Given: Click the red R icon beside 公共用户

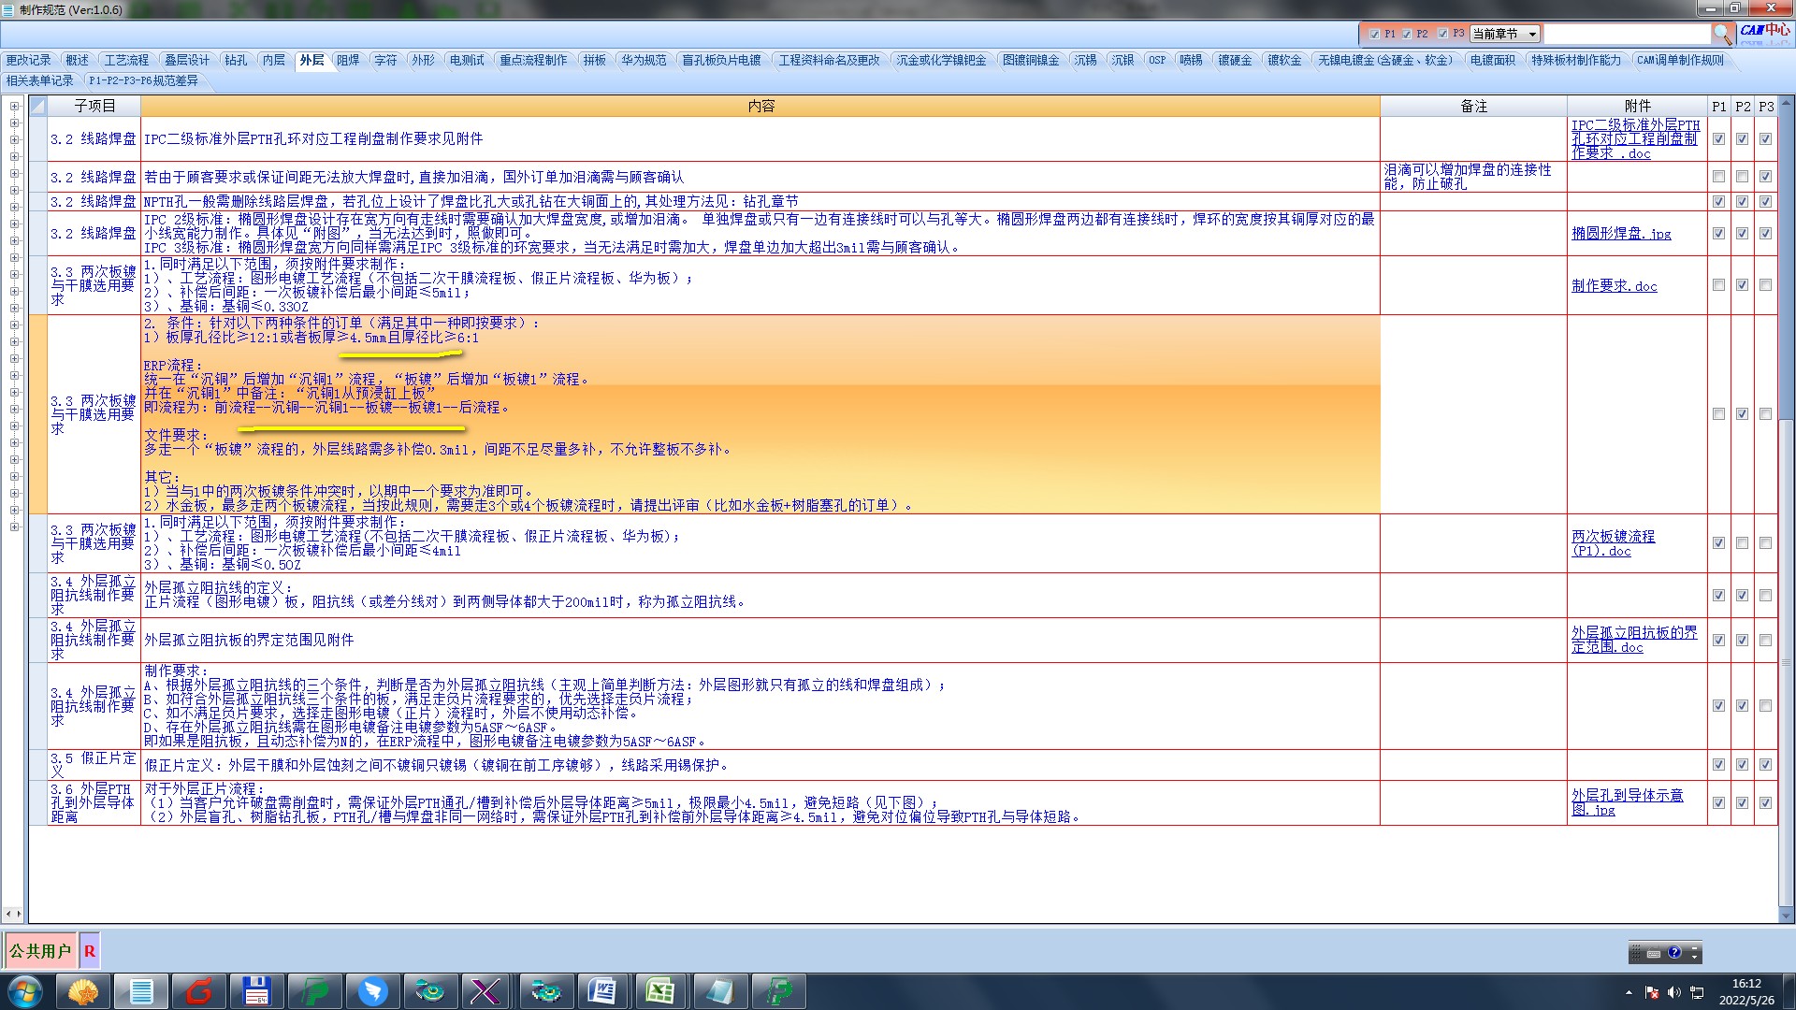Looking at the screenshot, I should [90, 951].
